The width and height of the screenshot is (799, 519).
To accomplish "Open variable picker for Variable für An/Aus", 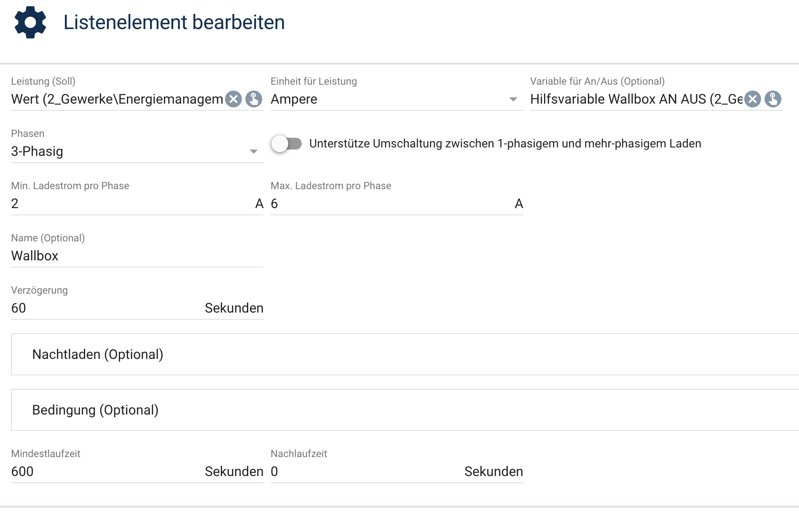I will (x=773, y=99).
